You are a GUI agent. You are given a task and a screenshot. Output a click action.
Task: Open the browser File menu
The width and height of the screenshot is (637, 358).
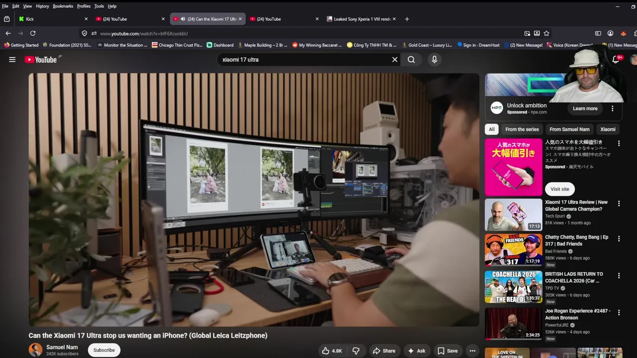5,6
